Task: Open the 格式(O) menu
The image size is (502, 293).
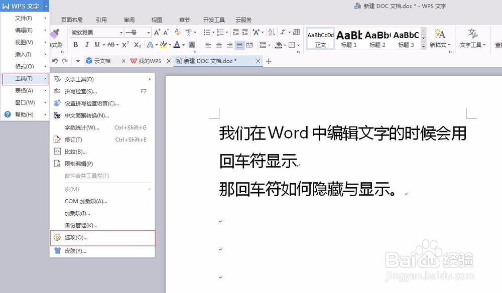Action: (x=25, y=66)
